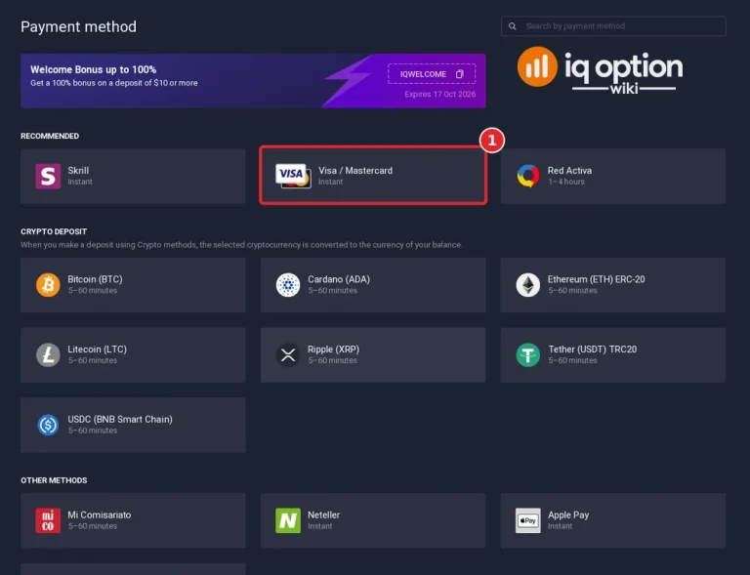Screen dimensions: 750x575
Task: Click the Apple Pay icon
Action: [x=528, y=520]
